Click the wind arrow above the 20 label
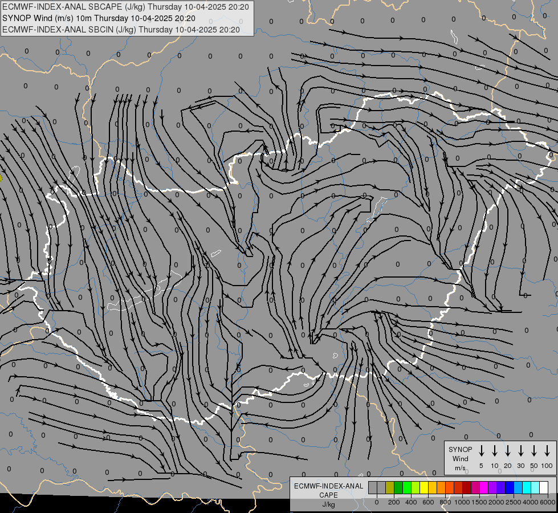This screenshot has width=558, height=513. tap(508, 451)
